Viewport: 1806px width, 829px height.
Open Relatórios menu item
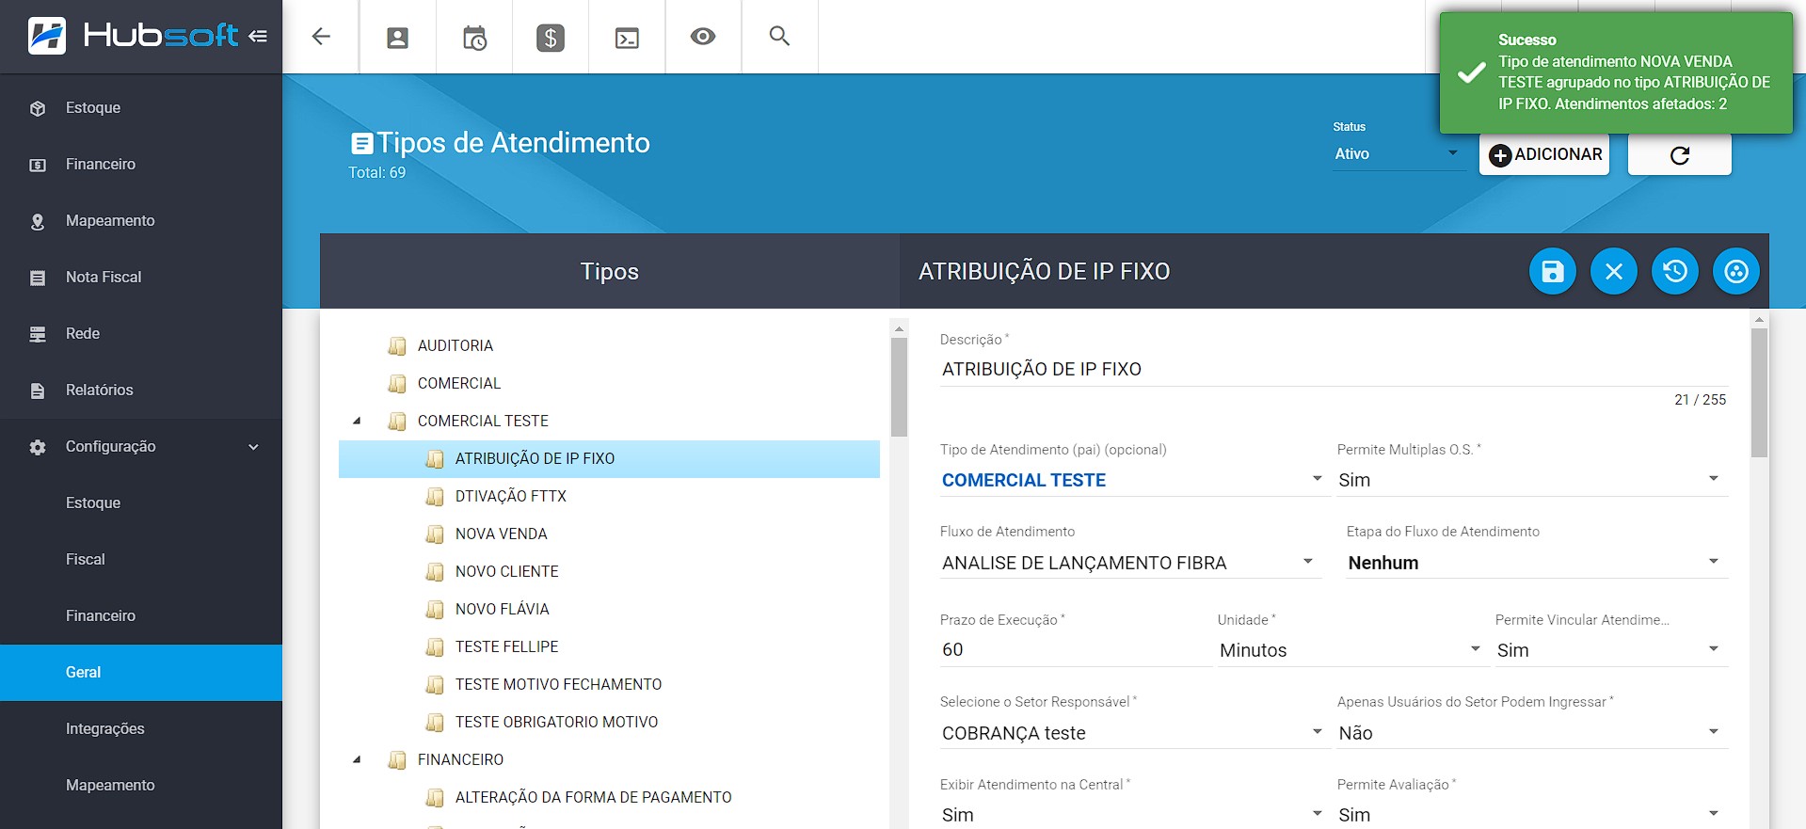point(141,391)
